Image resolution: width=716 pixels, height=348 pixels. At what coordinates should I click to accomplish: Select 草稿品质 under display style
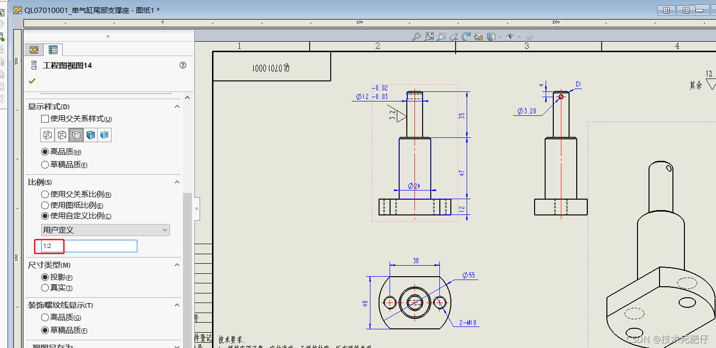point(45,165)
